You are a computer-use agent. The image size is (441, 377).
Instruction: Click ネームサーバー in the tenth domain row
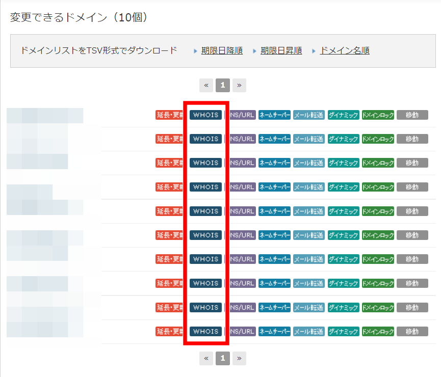[x=274, y=331]
